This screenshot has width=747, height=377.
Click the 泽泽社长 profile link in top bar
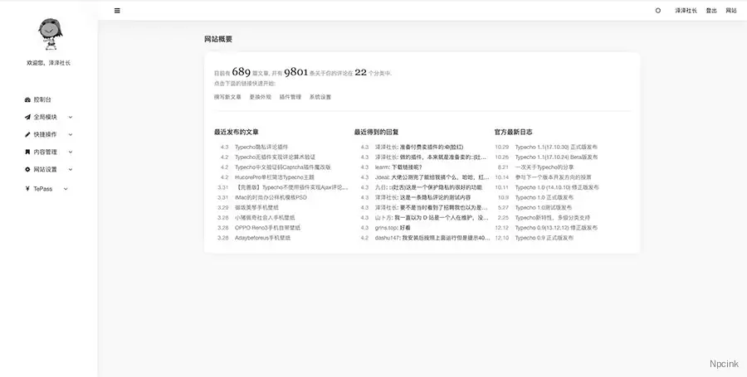686,11
